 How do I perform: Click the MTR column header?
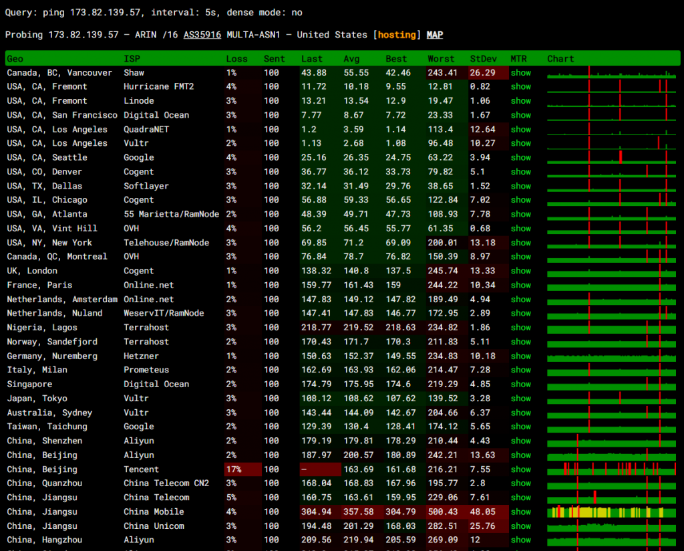518,59
